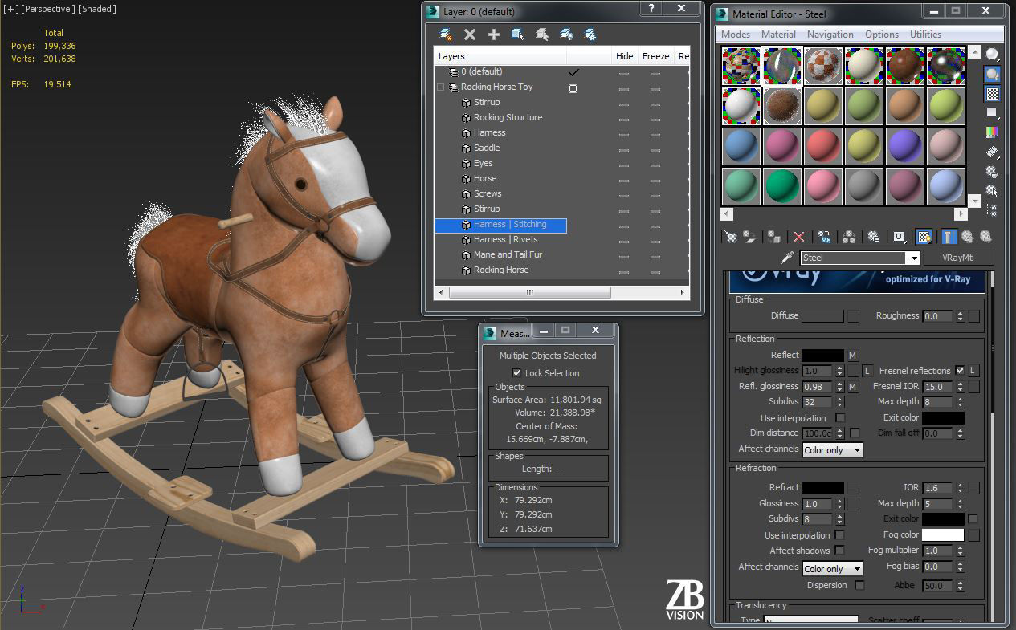Image resolution: width=1016 pixels, height=630 pixels.
Task: Enable Dispersion checkbox
Action: (x=859, y=586)
